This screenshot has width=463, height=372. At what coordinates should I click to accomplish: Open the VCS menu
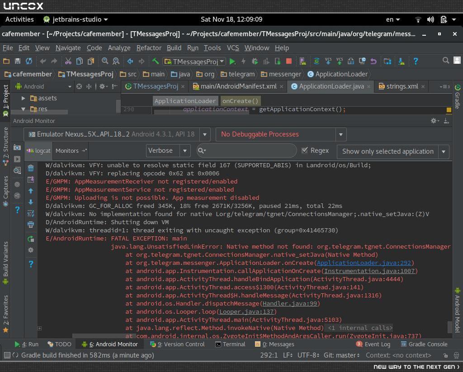(x=233, y=48)
